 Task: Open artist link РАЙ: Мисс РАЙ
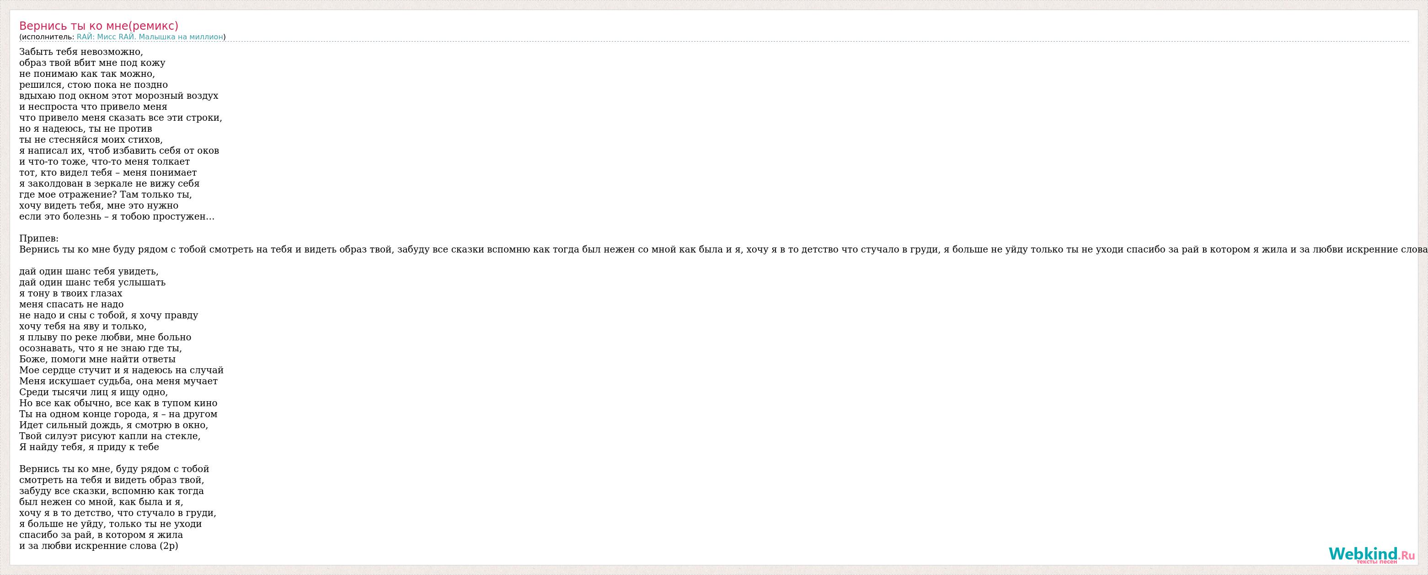150,37
